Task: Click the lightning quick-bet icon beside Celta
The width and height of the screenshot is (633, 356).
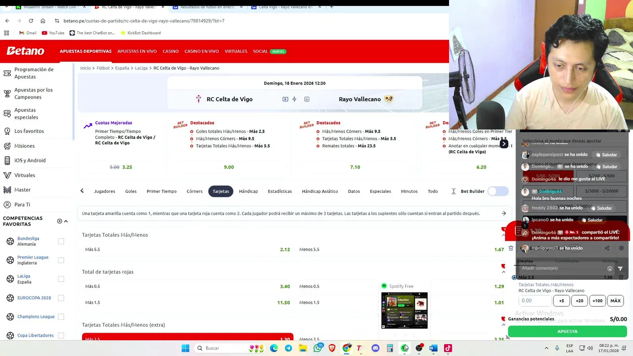Action: pos(294,99)
